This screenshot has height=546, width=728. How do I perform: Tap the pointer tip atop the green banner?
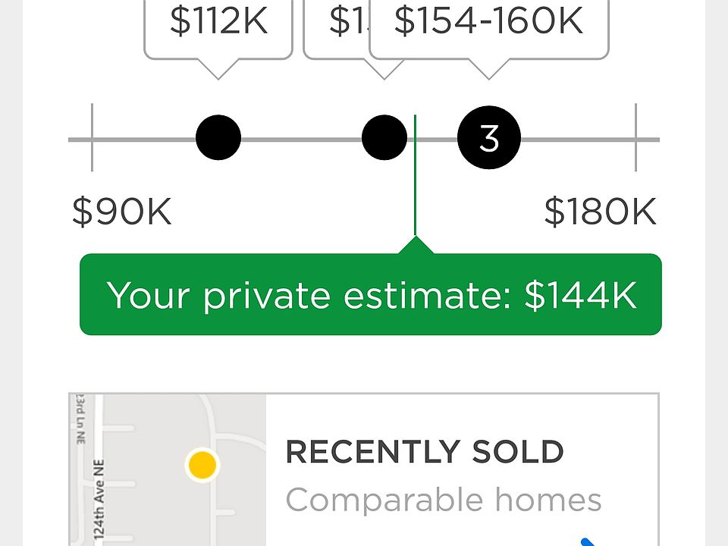[416, 244]
